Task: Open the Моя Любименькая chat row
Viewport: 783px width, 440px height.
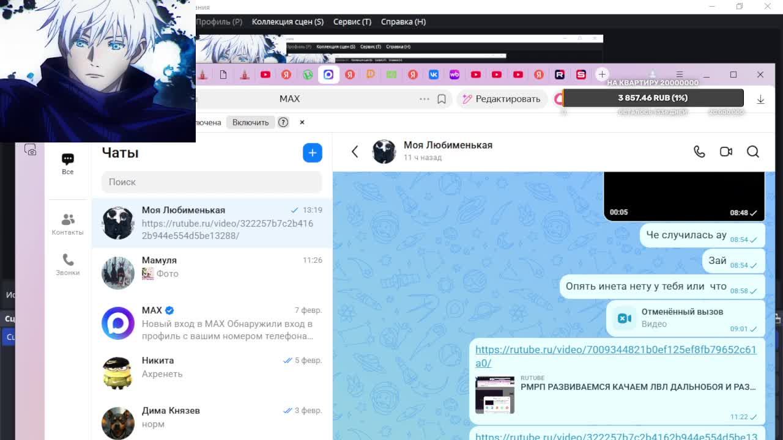Action: click(x=212, y=222)
